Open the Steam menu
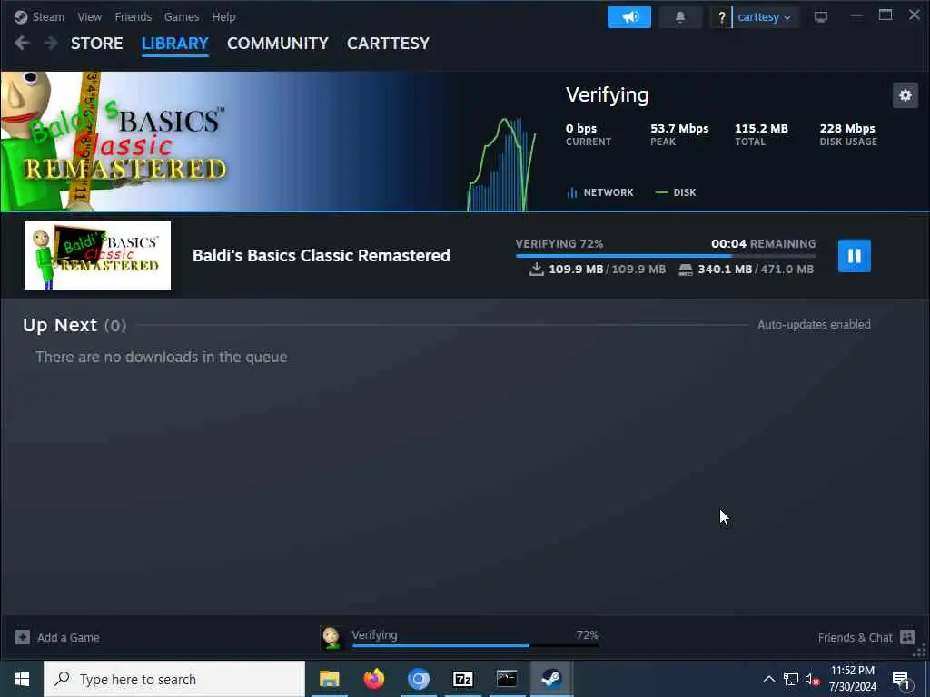This screenshot has height=697, width=930. click(48, 16)
